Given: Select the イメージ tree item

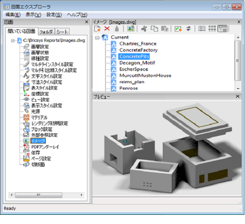Looking at the screenshot, I should point(38,141).
